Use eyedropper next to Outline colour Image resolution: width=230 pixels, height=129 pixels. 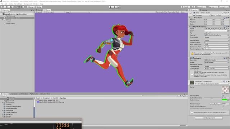click(229, 100)
